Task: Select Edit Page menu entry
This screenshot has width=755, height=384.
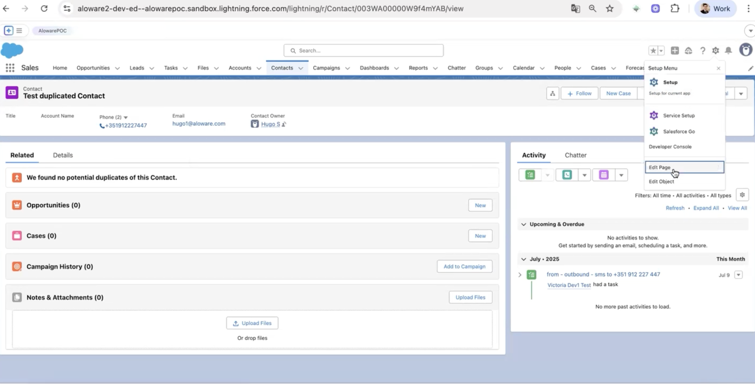Action: click(x=684, y=167)
